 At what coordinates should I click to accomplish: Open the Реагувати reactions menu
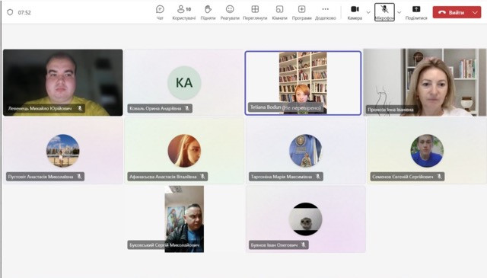pyautogui.click(x=230, y=12)
